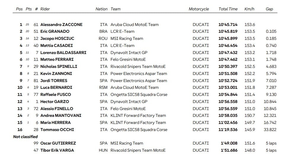Click the Total Time column header
The height and width of the screenshot is (154, 289).
tap(228, 9)
